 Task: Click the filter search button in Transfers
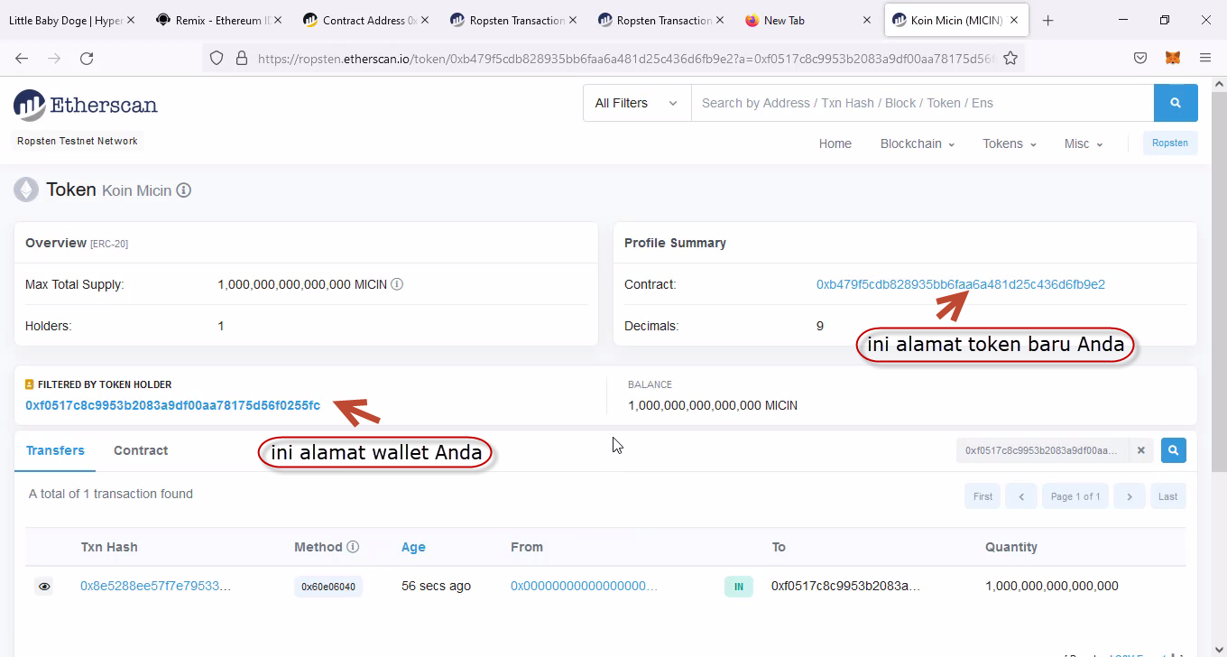[1173, 449]
